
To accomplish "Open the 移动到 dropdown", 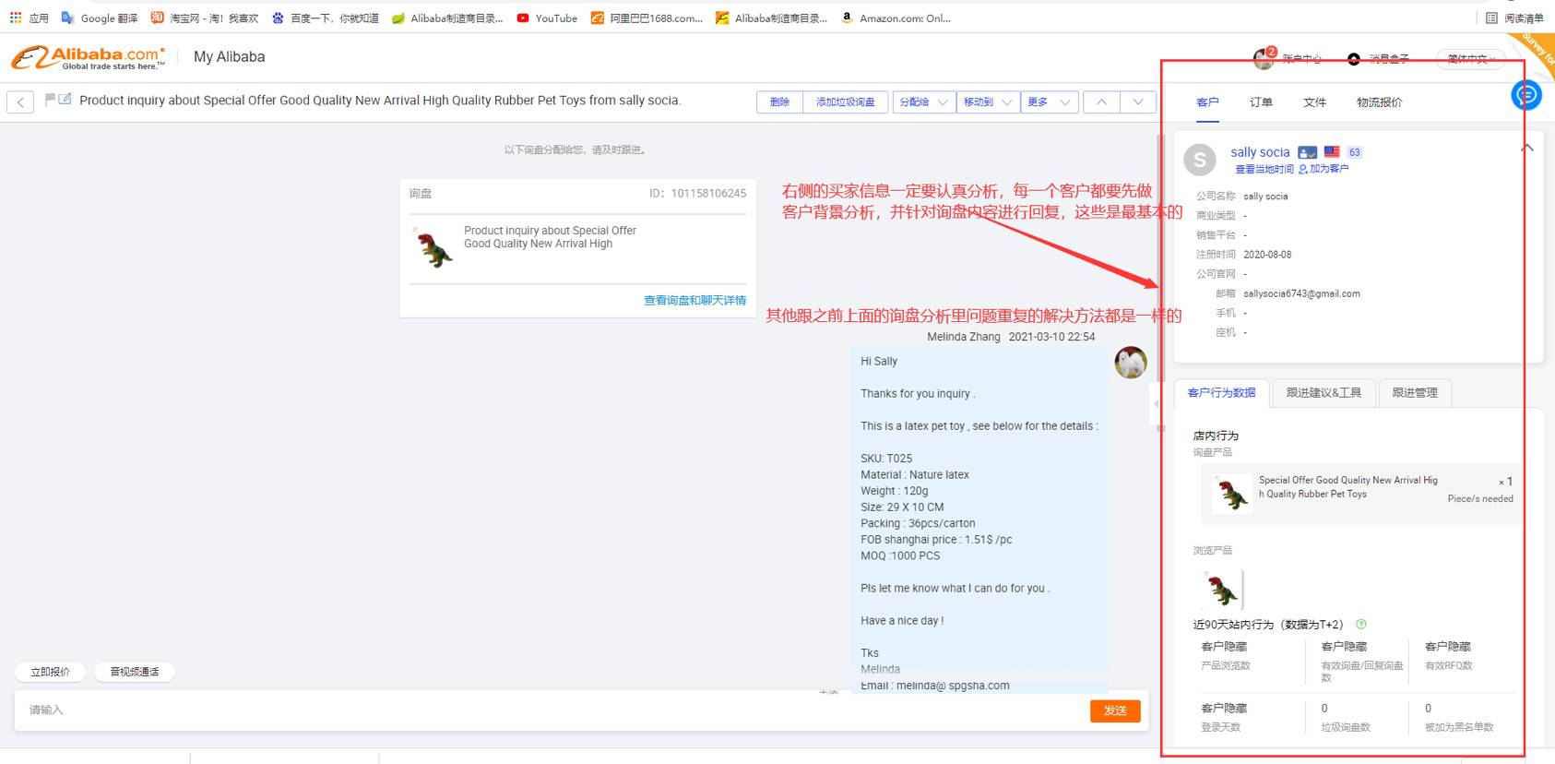I will point(988,101).
